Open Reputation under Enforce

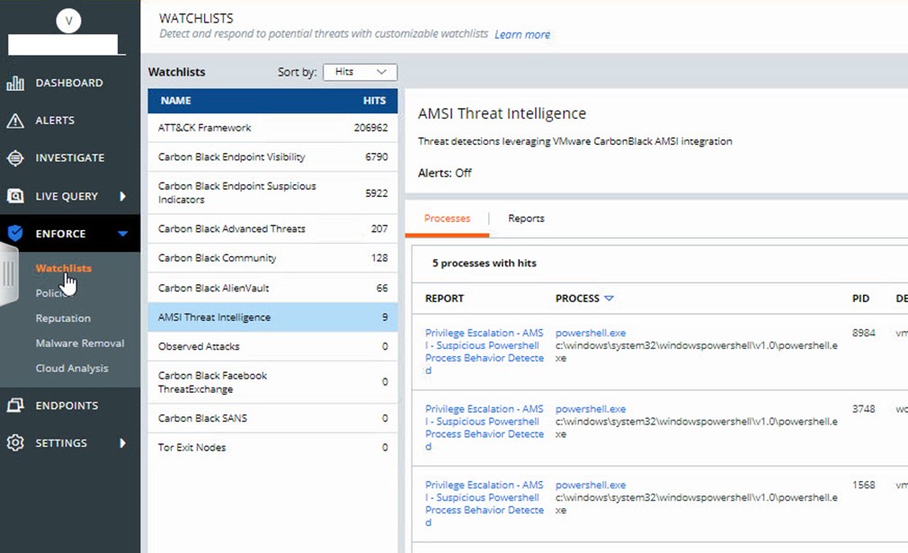point(63,318)
